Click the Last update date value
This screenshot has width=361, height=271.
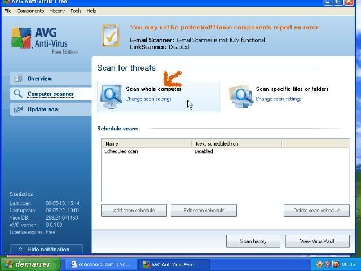[x=63, y=211]
